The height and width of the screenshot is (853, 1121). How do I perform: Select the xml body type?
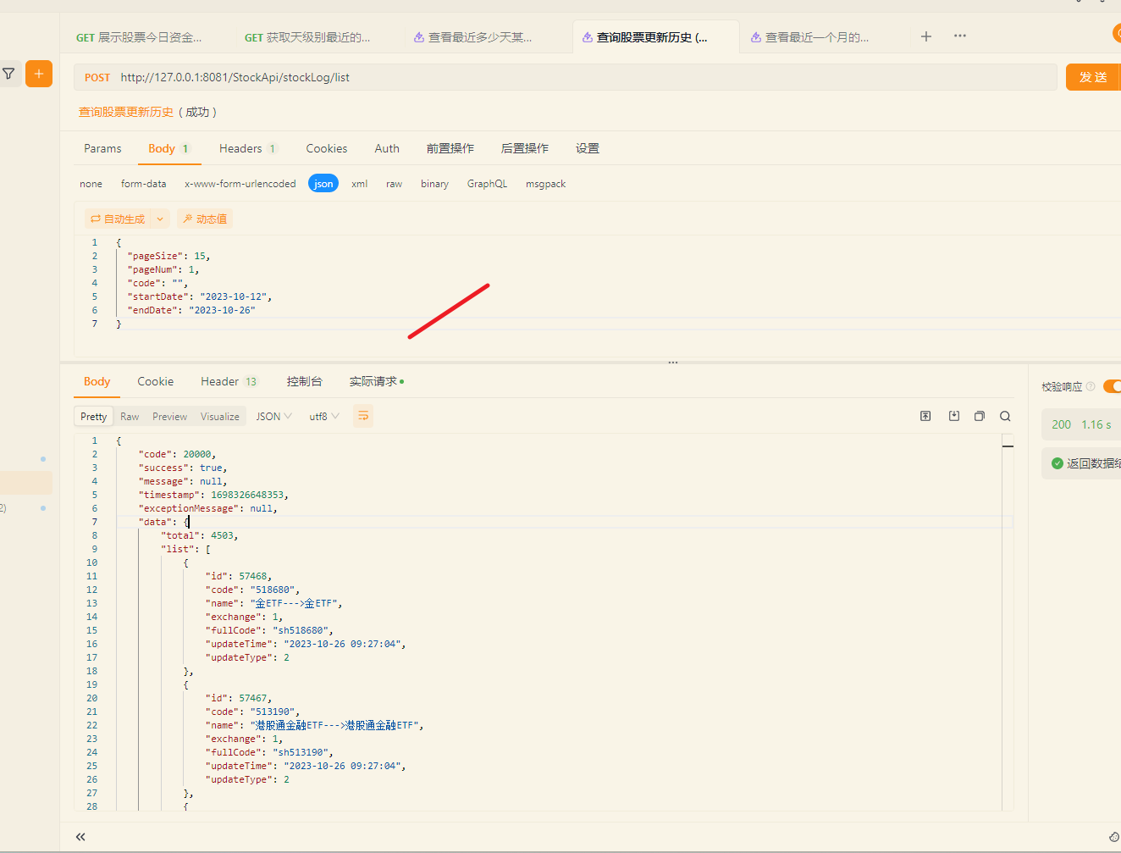point(360,184)
